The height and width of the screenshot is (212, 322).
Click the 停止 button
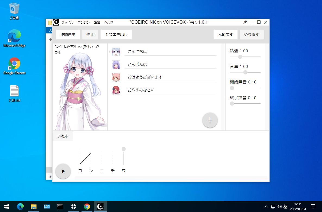[90, 35]
